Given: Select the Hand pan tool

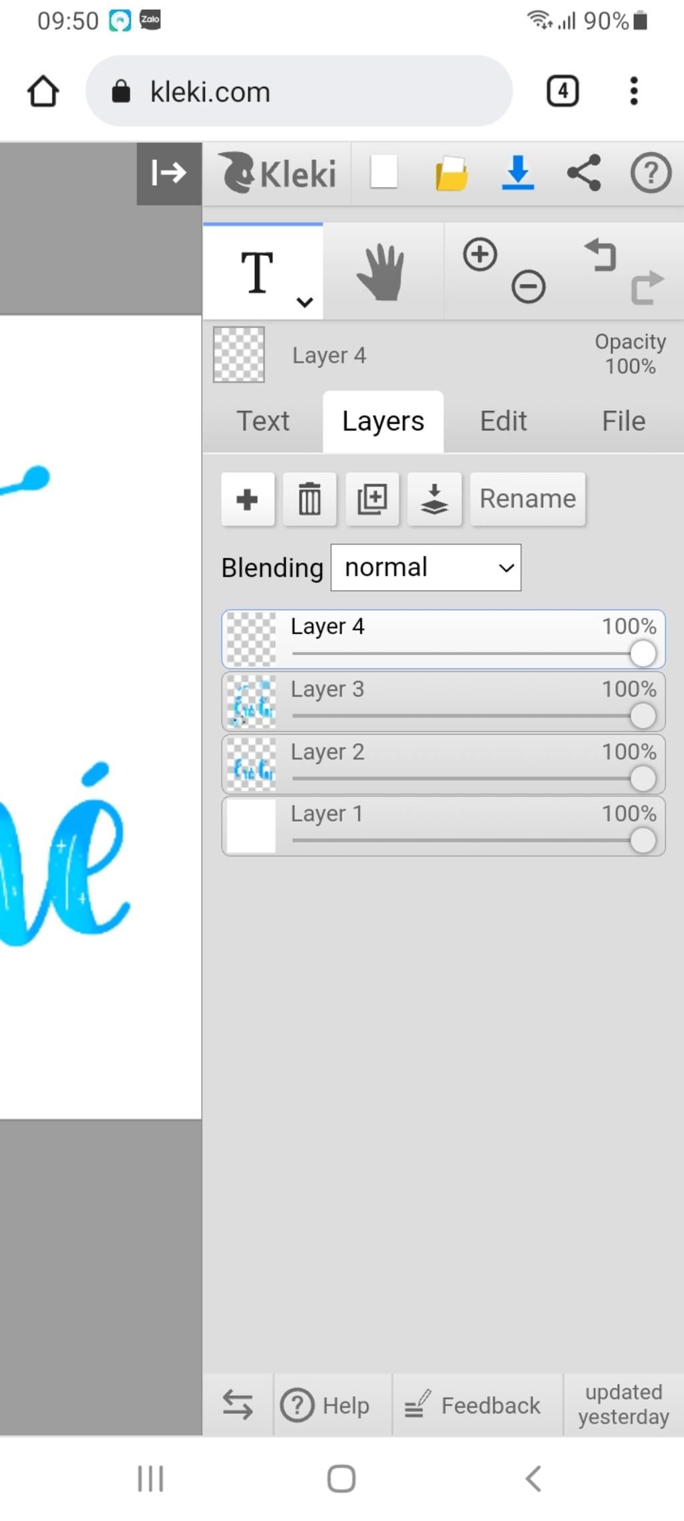Looking at the screenshot, I should tap(382, 272).
